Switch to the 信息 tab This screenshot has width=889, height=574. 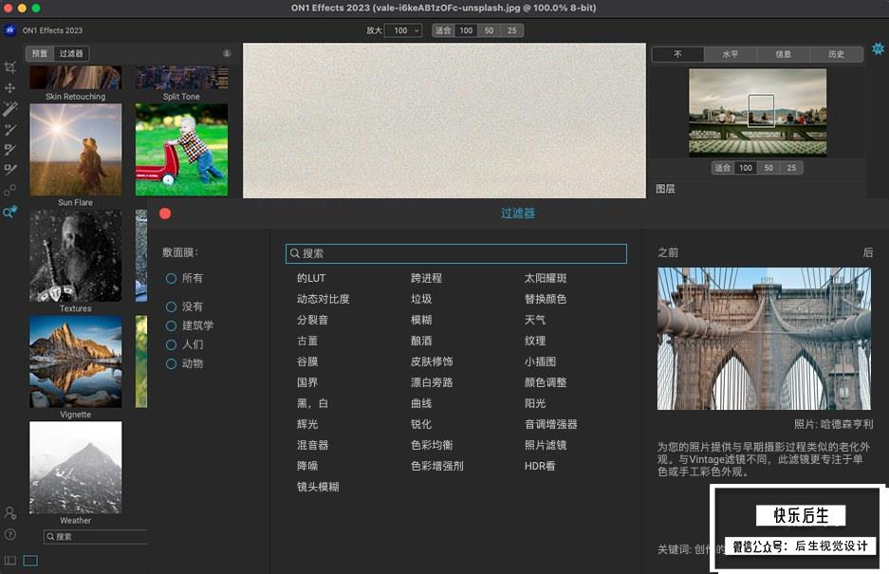[x=783, y=54]
